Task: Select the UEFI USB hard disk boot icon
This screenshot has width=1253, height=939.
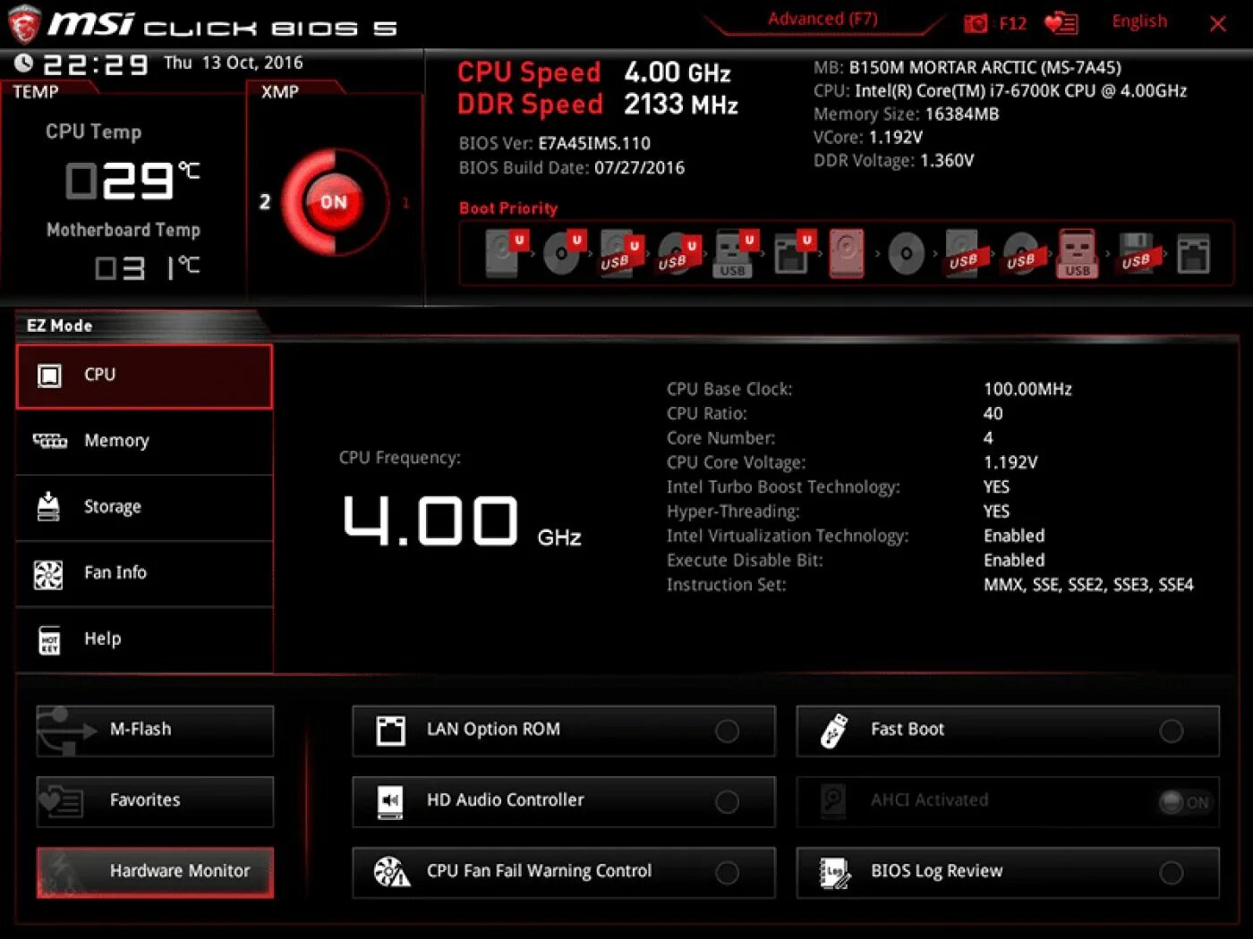Action: coord(620,253)
